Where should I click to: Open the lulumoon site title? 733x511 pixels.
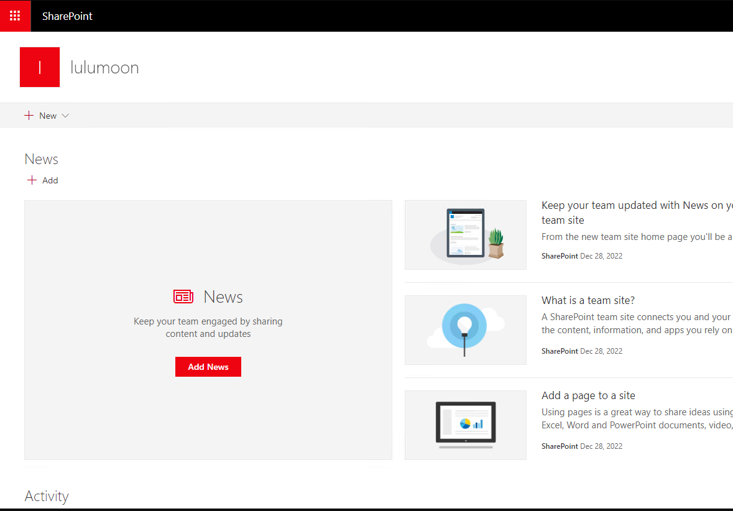tap(104, 68)
